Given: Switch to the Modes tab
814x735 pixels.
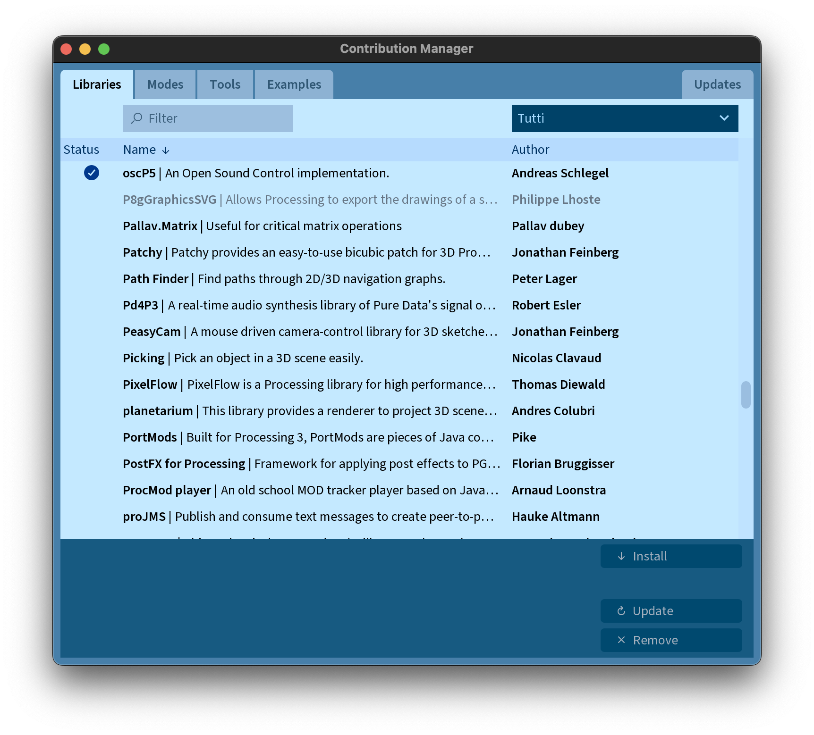Looking at the screenshot, I should 165,84.
